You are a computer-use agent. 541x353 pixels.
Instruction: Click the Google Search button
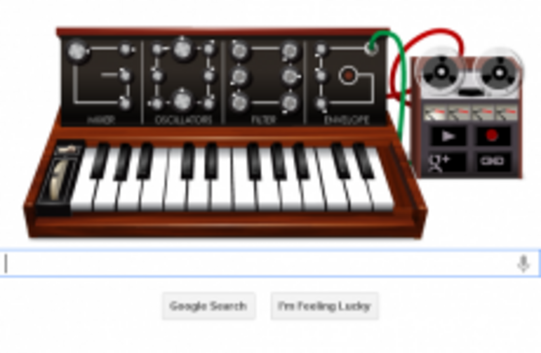(x=209, y=306)
